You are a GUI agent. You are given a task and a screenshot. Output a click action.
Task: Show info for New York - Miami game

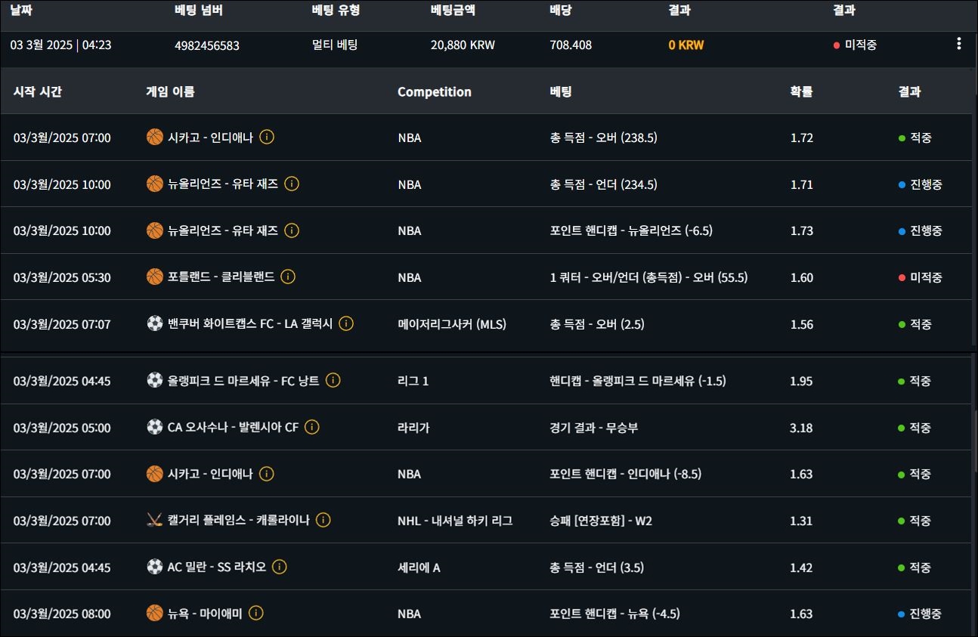point(256,613)
